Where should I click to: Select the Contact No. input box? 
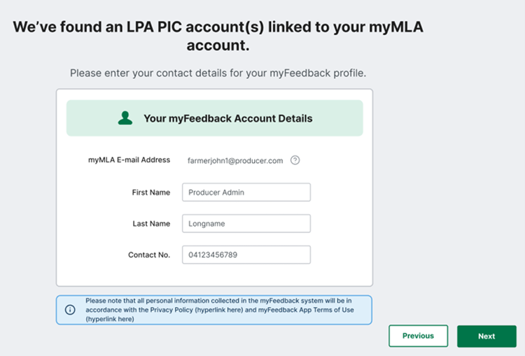(246, 255)
